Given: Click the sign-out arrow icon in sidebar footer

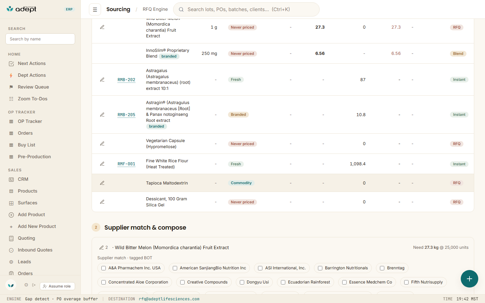Looking at the screenshot, I should coord(34,285).
